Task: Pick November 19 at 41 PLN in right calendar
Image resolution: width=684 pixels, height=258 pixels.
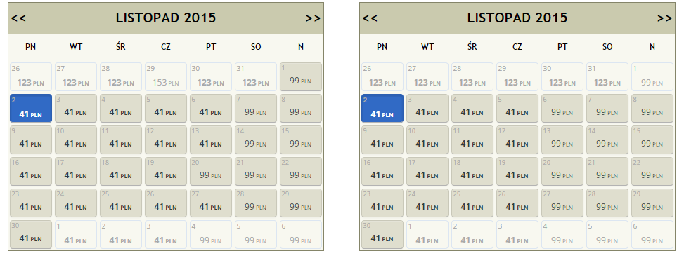Action: (x=517, y=172)
